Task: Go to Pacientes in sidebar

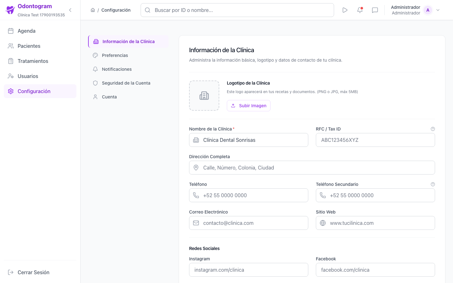Action: tap(40, 46)
